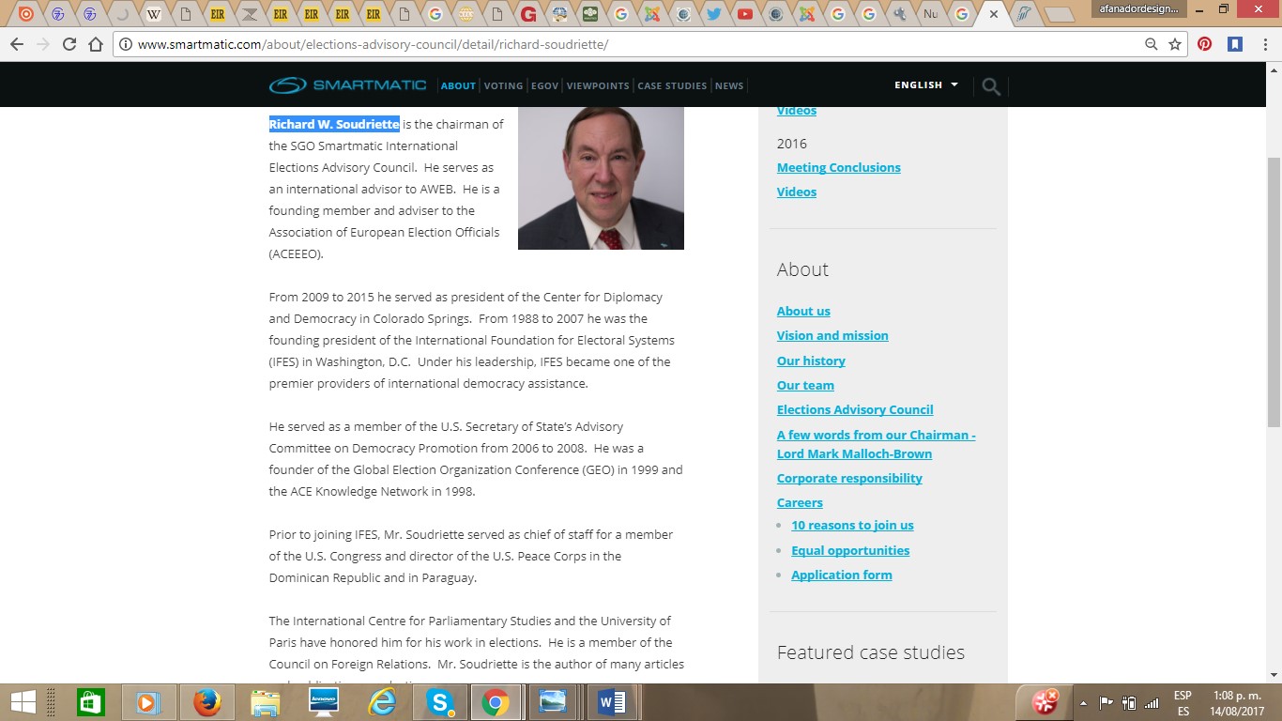The image size is (1282, 721).
Task: Open the Application form link
Action: 842,575
